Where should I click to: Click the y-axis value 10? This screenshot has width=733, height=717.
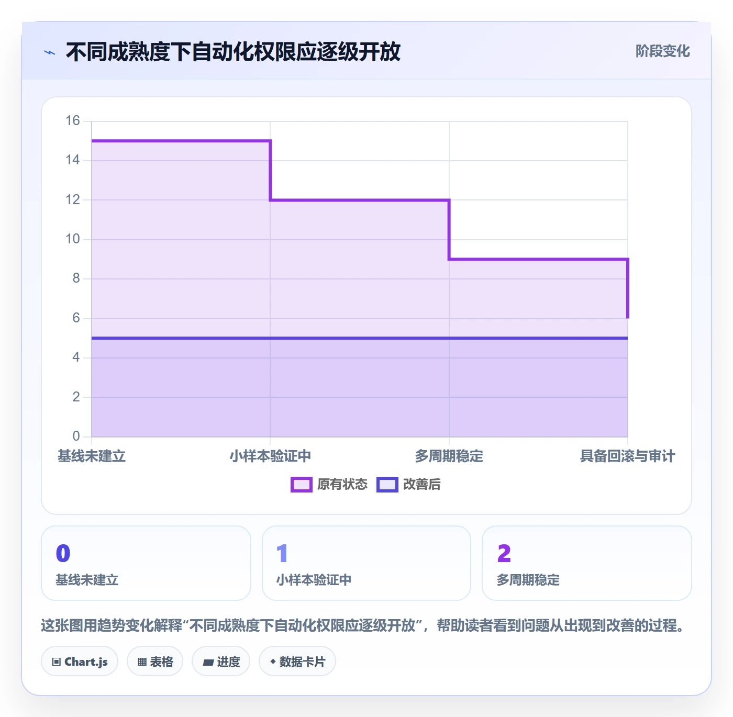click(73, 239)
